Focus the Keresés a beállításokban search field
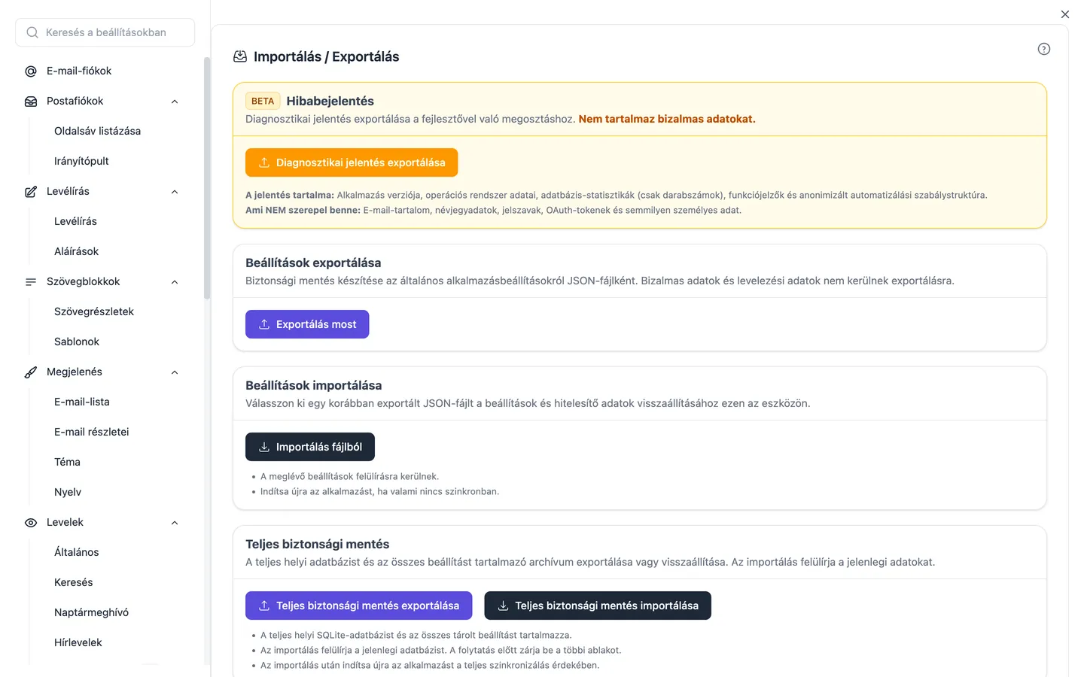 click(x=105, y=32)
